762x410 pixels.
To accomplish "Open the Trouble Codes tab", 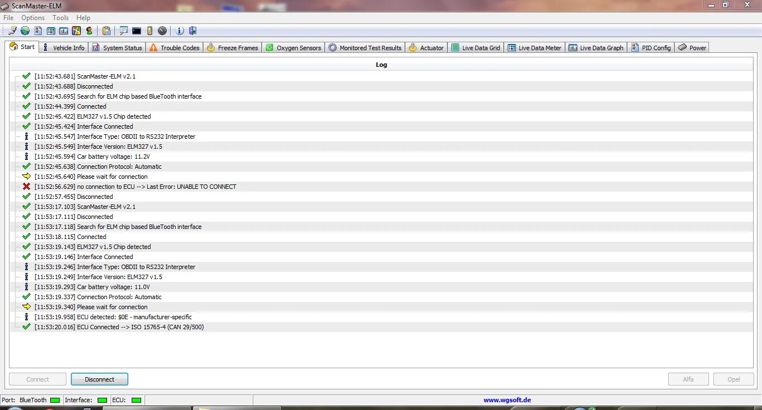I will [x=174, y=48].
